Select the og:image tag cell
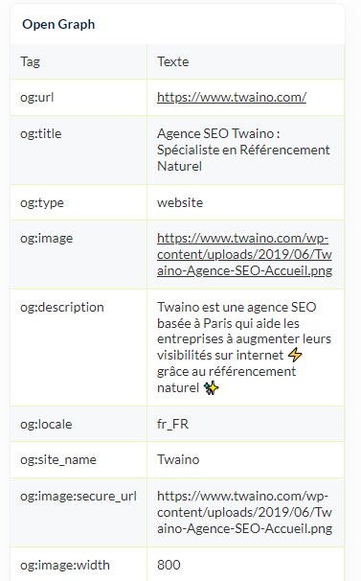The width and height of the screenshot is (361, 581). 79,255
